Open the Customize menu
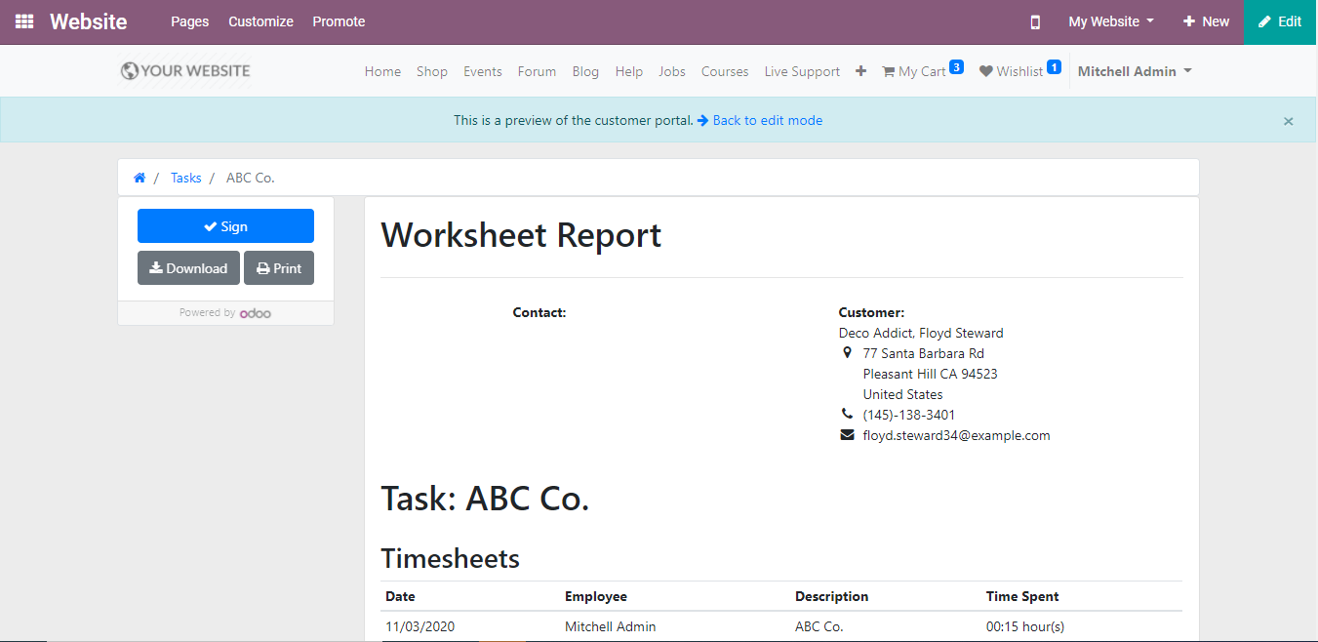This screenshot has width=1318, height=642. 260,21
